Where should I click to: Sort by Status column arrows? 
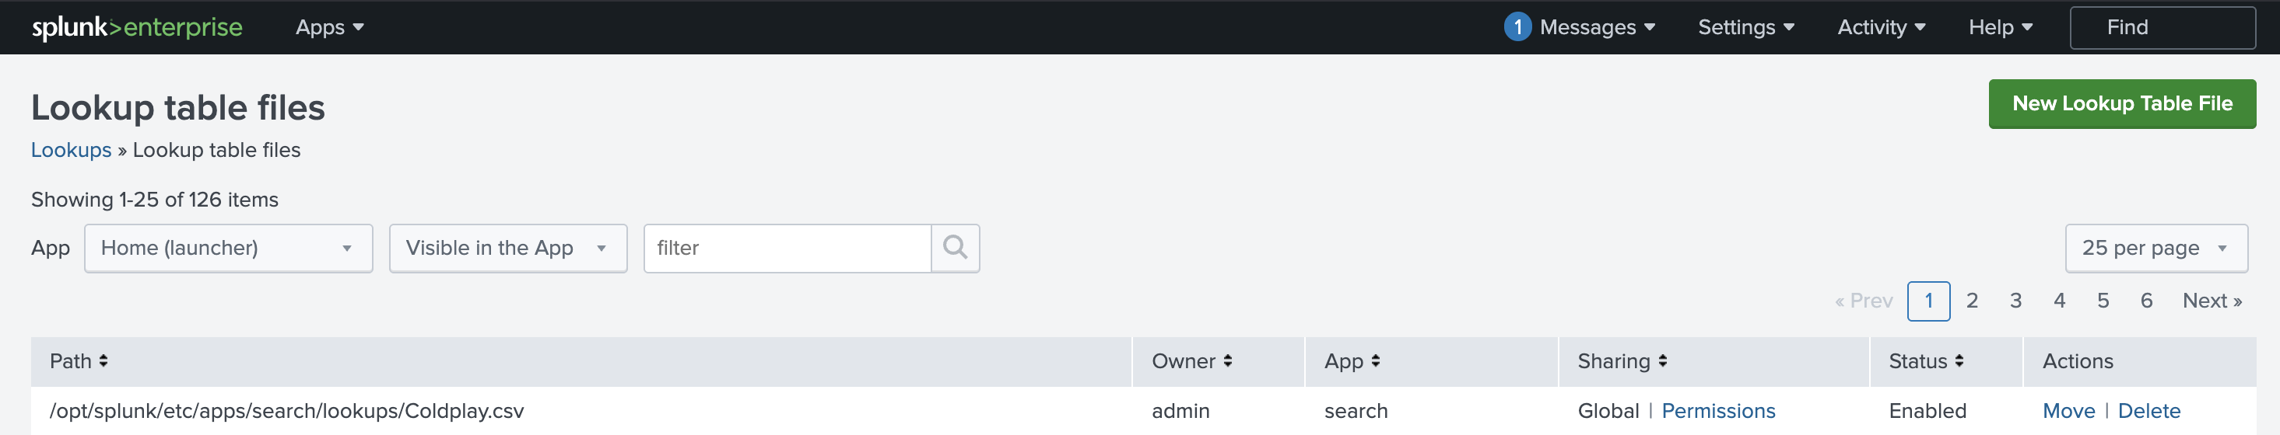coord(1959,360)
